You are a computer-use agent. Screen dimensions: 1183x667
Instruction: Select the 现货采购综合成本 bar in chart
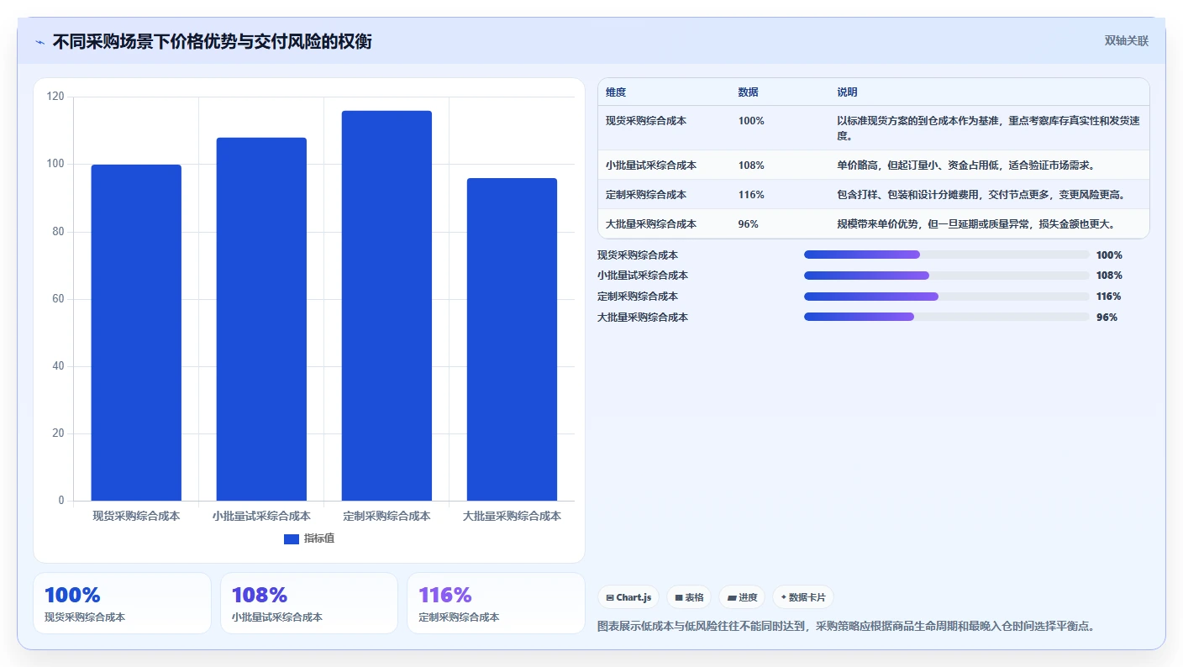136,333
